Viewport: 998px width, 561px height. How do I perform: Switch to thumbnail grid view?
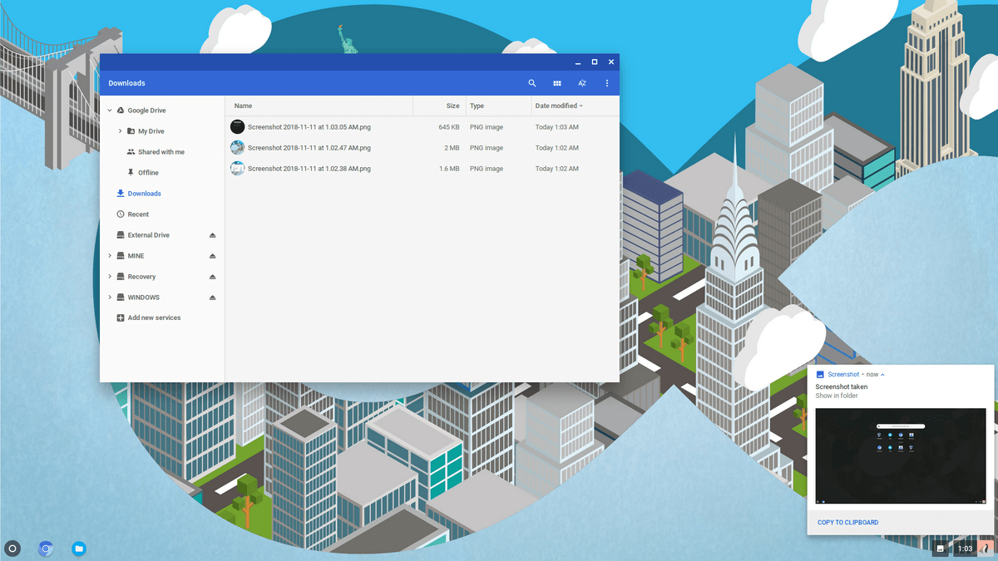point(557,83)
